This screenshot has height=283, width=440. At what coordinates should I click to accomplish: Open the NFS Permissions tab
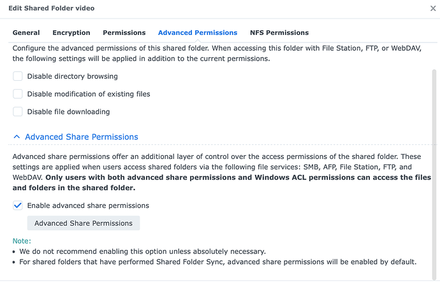click(x=279, y=32)
